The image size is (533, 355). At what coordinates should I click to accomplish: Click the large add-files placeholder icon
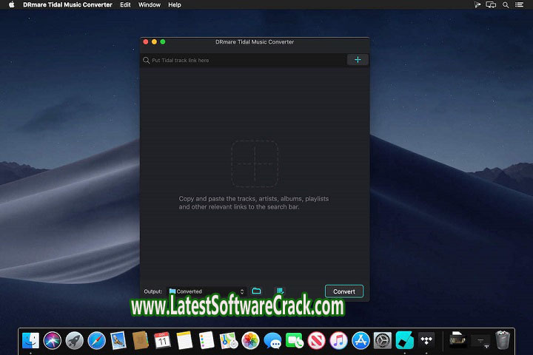point(255,163)
